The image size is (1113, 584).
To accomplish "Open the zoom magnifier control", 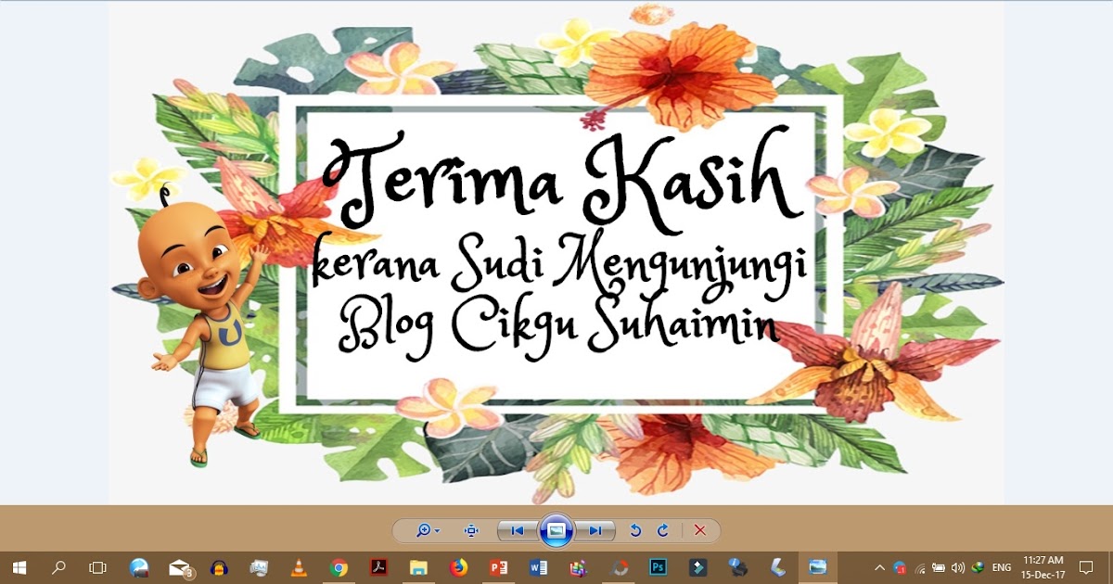I will [x=424, y=530].
